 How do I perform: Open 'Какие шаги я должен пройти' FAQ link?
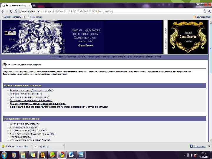pyautogui.click(x=59, y=107)
